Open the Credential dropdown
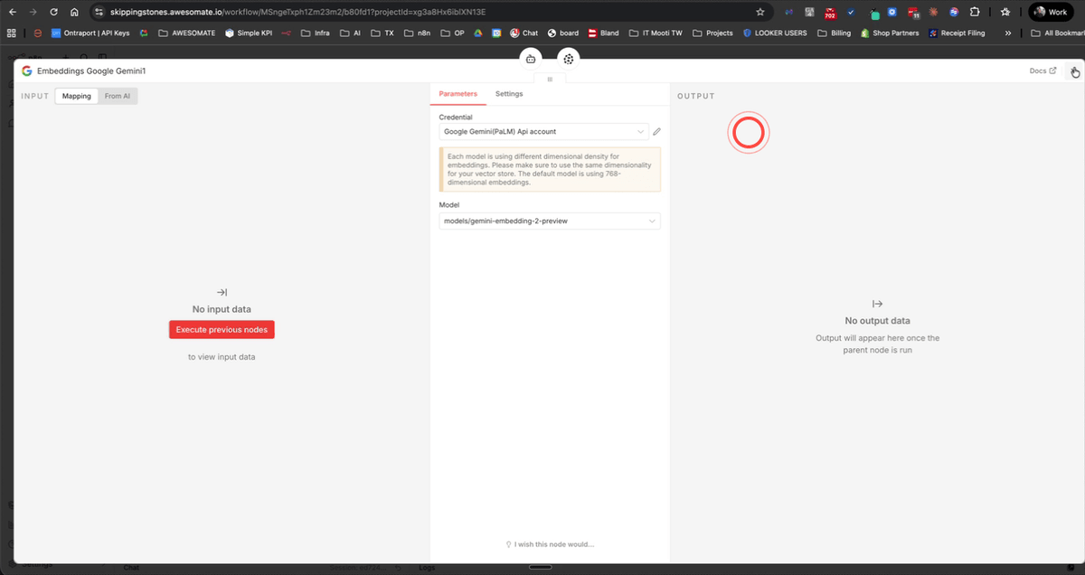The height and width of the screenshot is (575, 1085). click(x=543, y=131)
